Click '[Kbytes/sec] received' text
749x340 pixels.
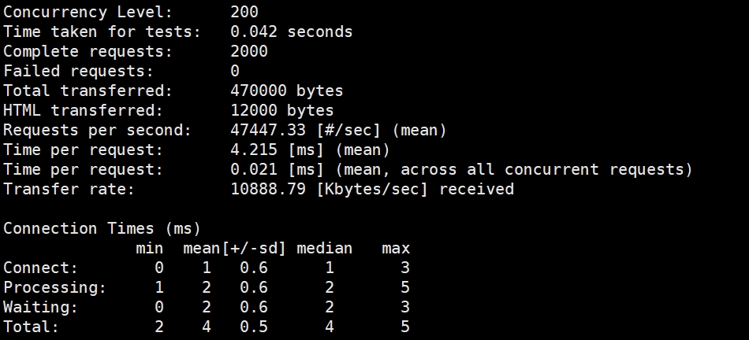[415, 189]
